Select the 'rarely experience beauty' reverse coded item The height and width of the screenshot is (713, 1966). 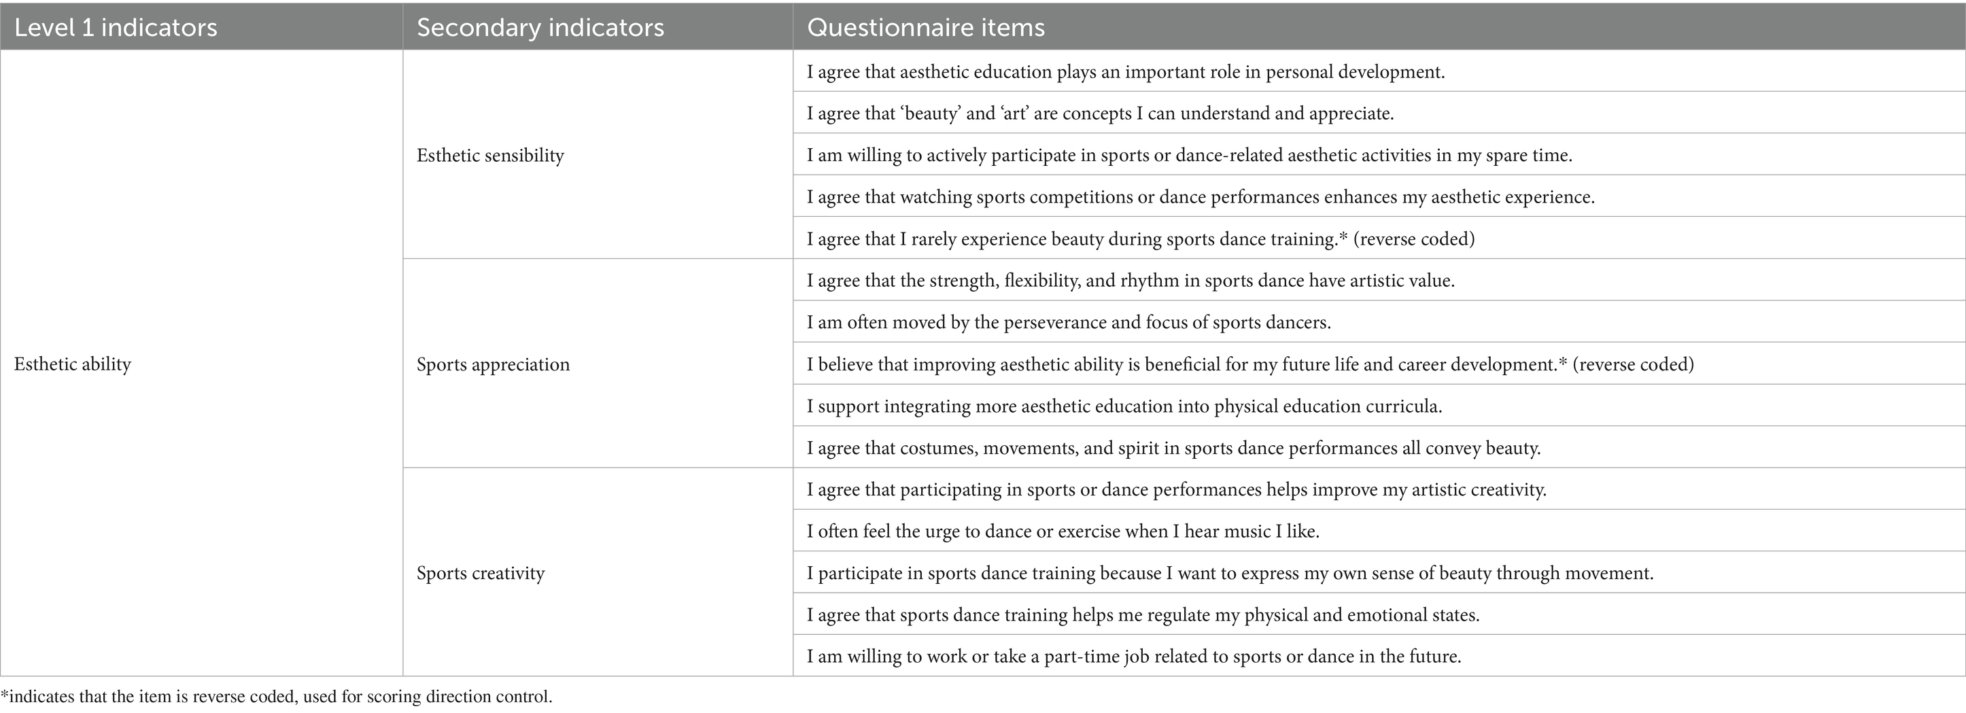1379,238
